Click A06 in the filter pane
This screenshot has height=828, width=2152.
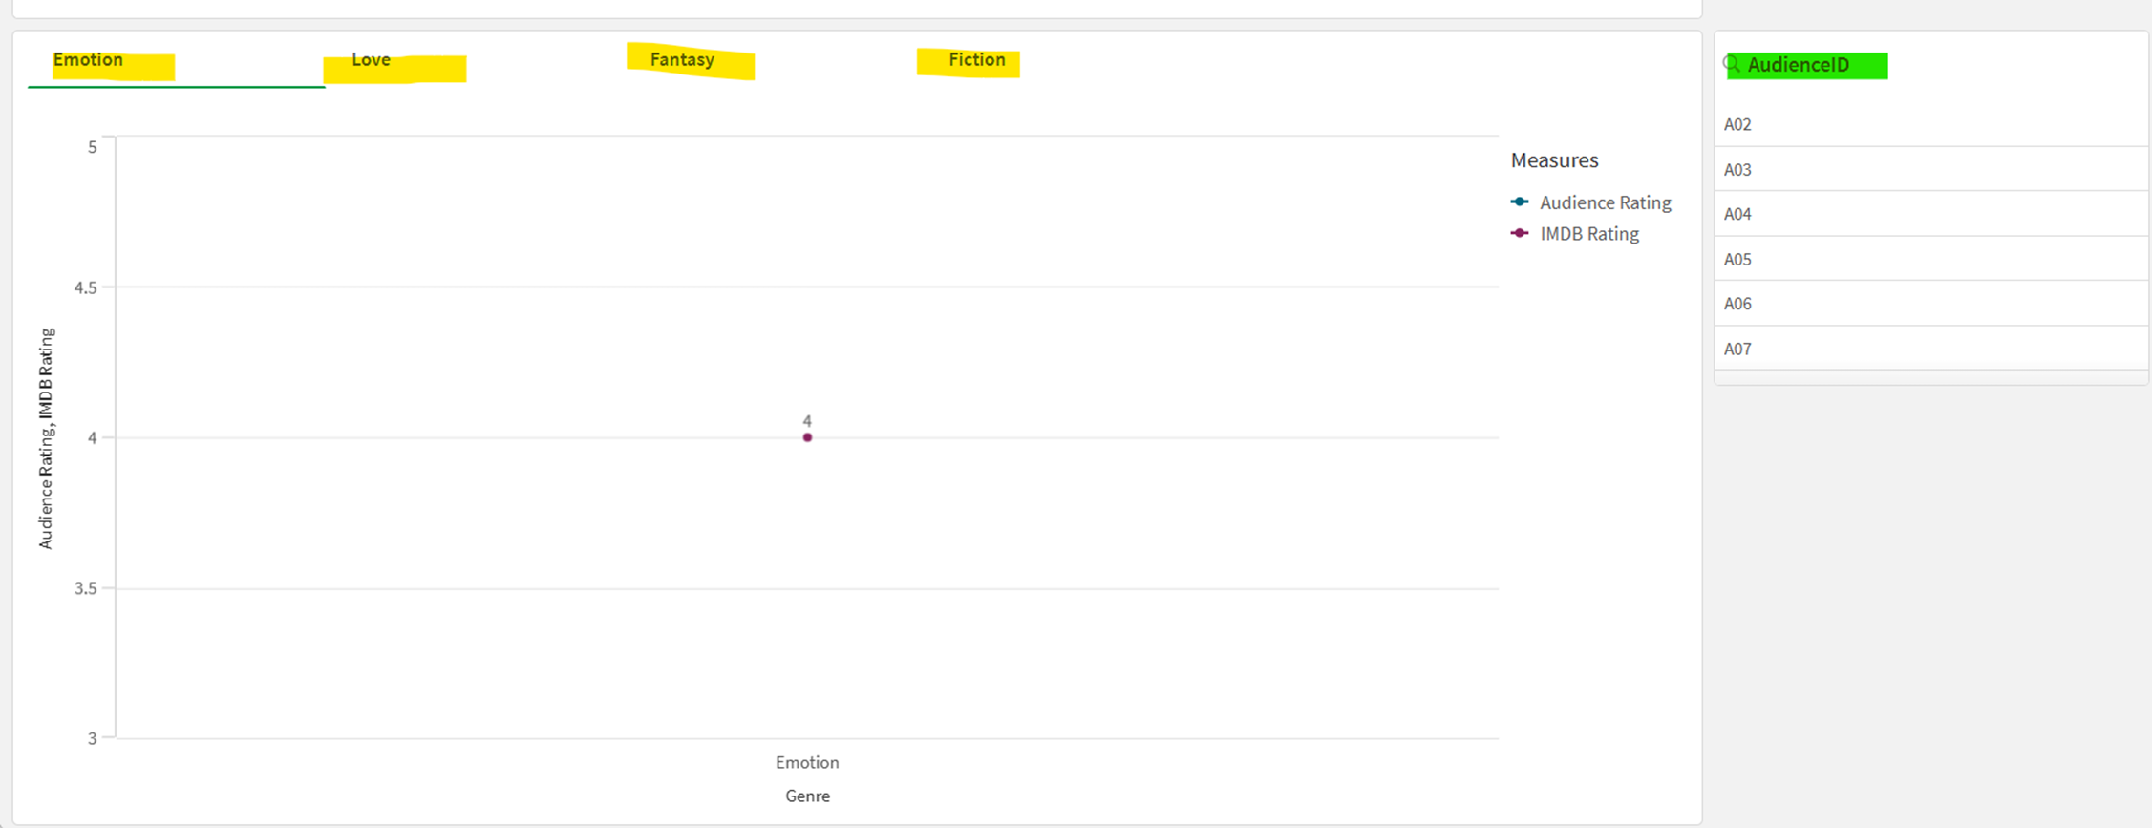[x=1737, y=304]
